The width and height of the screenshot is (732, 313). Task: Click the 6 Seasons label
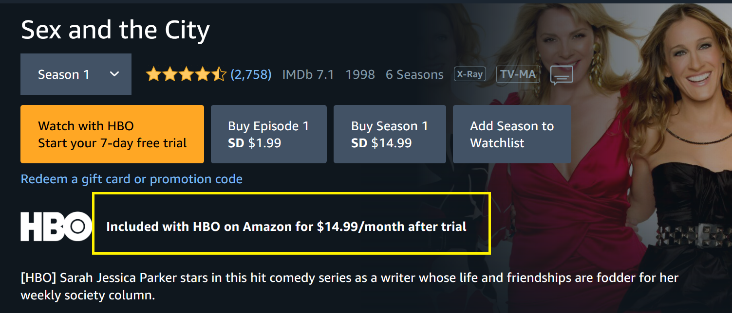pos(414,74)
